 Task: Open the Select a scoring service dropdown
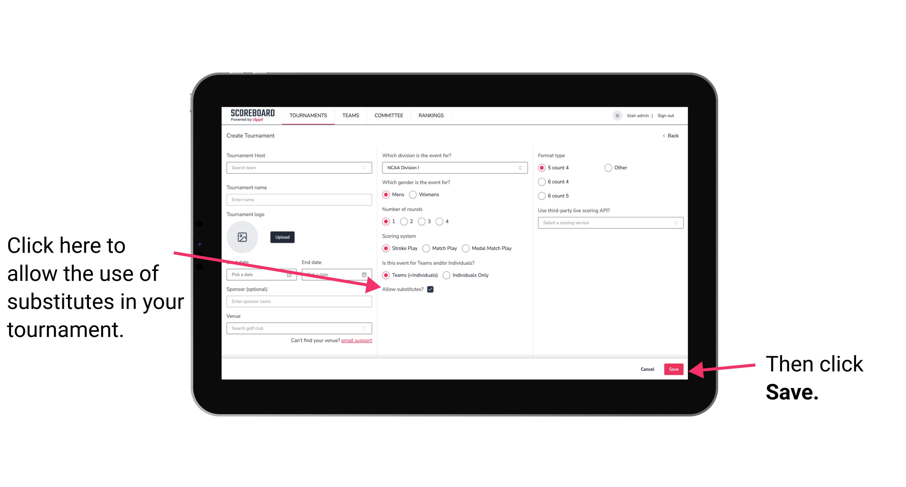coord(608,223)
